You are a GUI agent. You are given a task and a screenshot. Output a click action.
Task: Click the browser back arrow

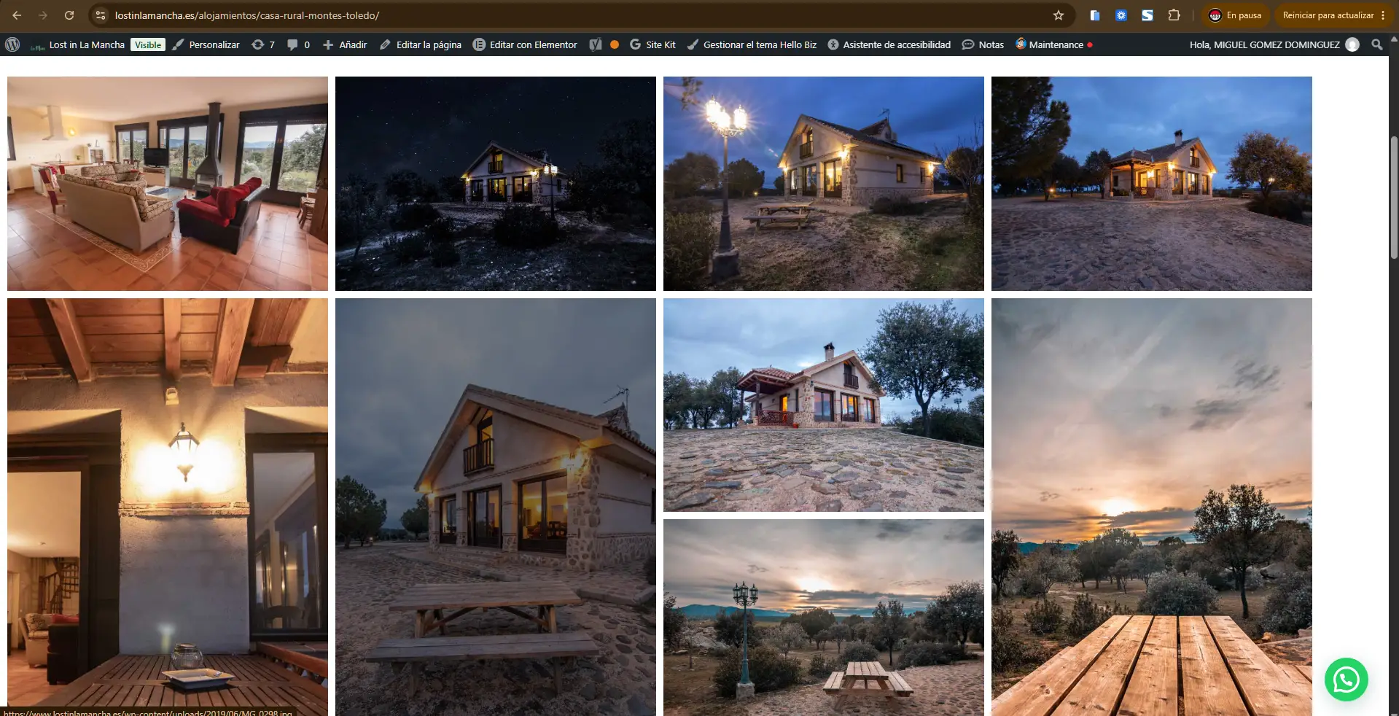(17, 15)
